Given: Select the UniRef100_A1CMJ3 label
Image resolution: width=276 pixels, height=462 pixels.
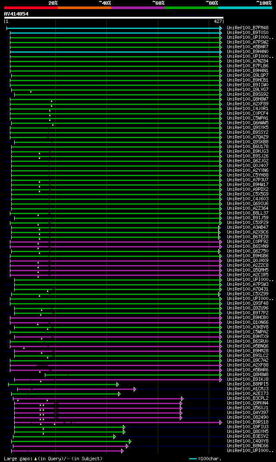Looking at the screenshot, I should (x=248, y=389).
